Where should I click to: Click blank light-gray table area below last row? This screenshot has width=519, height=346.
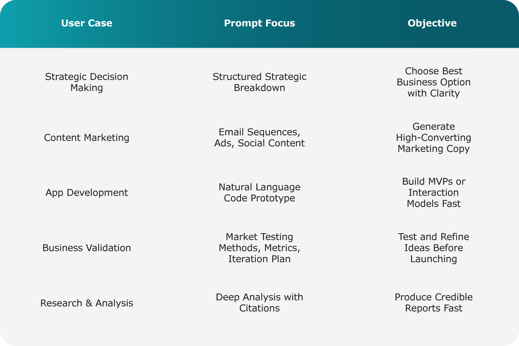point(259,332)
